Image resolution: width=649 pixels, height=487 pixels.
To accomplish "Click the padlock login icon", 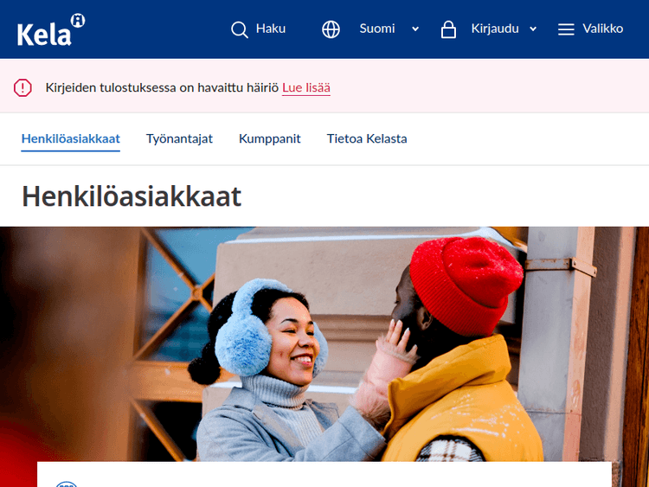I will pos(448,29).
